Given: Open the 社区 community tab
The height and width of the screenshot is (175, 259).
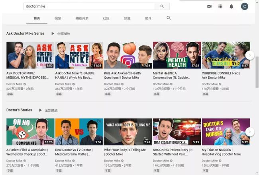Looking at the screenshot, I should click(x=106, y=18).
